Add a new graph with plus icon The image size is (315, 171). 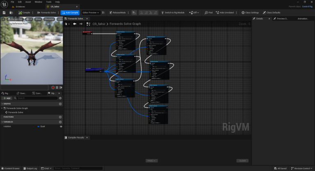(x=60, y=104)
